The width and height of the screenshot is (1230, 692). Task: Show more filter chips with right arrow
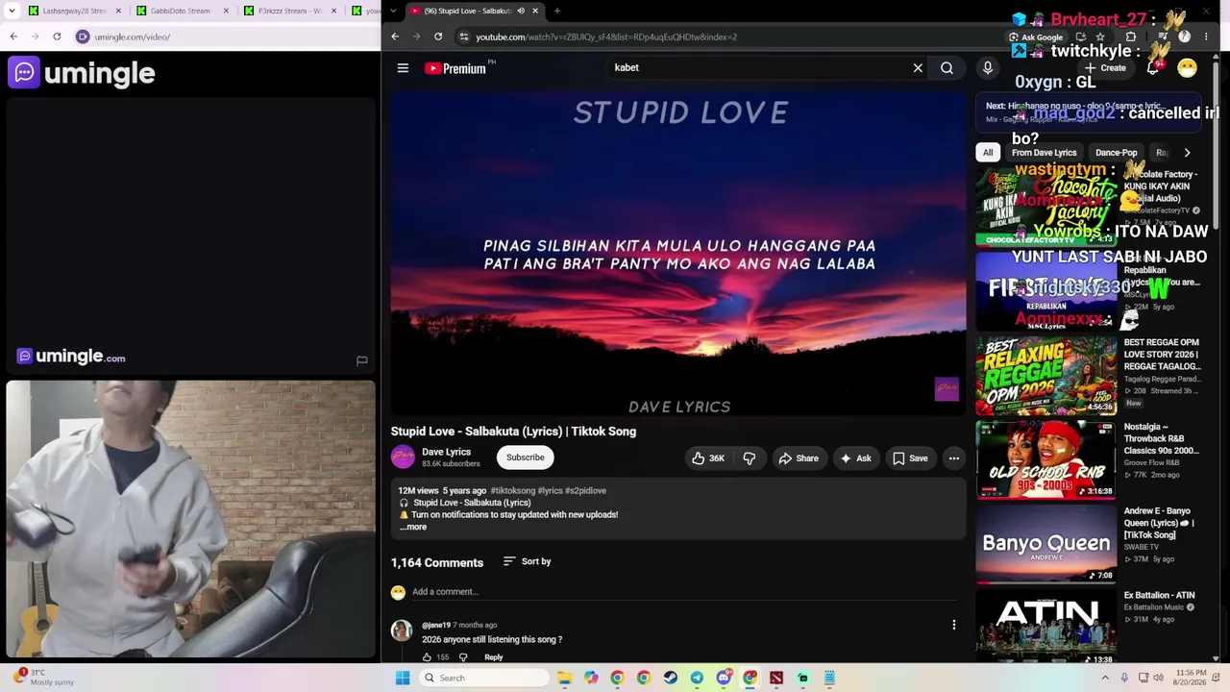point(1187,153)
